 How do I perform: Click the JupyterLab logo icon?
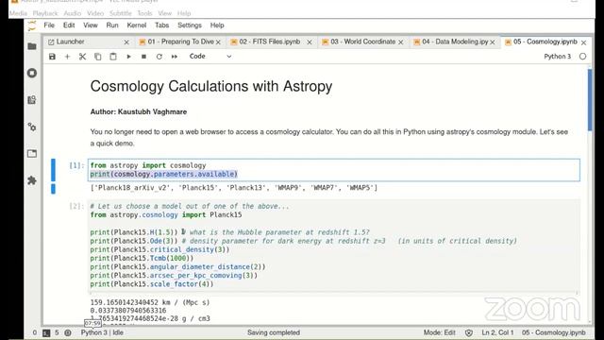tap(32, 25)
